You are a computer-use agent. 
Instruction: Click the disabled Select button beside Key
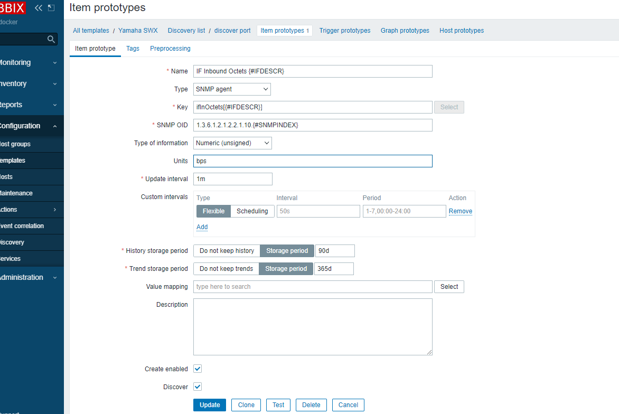(449, 107)
